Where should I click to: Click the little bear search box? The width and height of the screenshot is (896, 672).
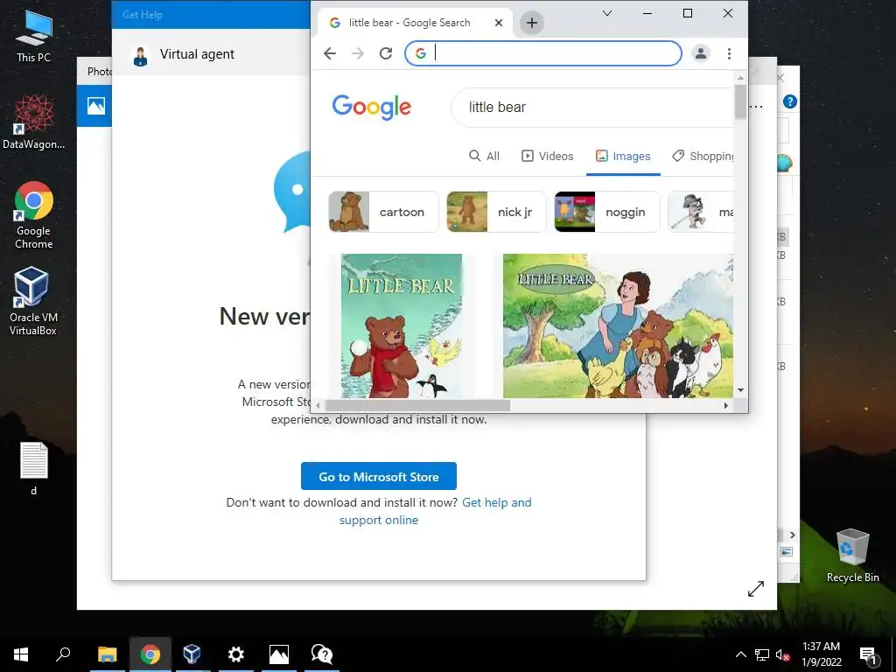click(x=592, y=108)
